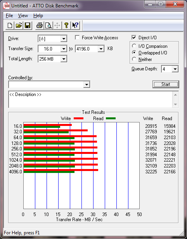Uncheck the Direct I/O checkbox
The width and height of the screenshot is (187, 239).
click(x=134, y=38)
